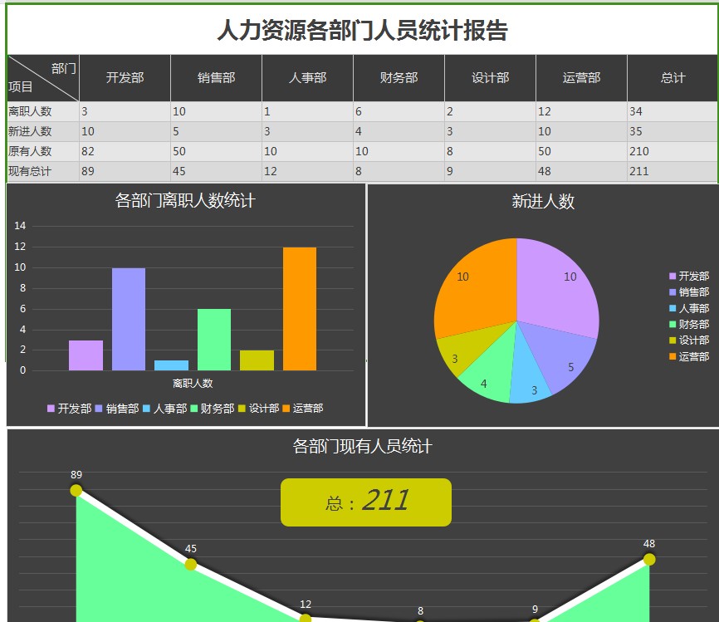Click the orange 运营部 bar in bar chart
This screenshot has width=719, height=622.
coord(300,309)
